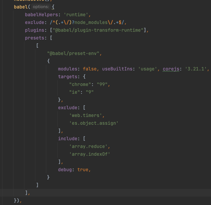Click the true value after debug
This screenshot has height=205, width=211.
click(x=83, y=170)
